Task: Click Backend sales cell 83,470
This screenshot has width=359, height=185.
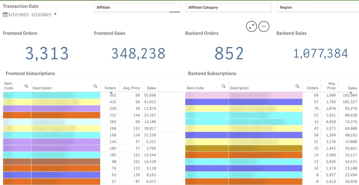Action: (351, 108)
